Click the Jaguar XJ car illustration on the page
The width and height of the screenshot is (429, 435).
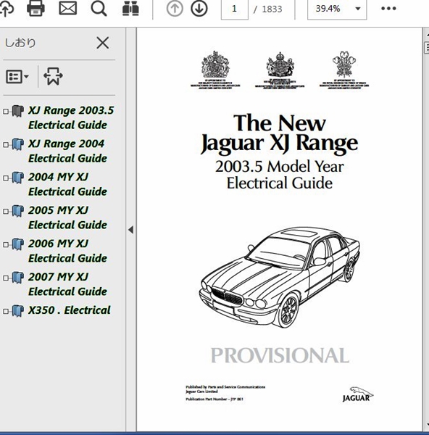(x=280, y=278)
